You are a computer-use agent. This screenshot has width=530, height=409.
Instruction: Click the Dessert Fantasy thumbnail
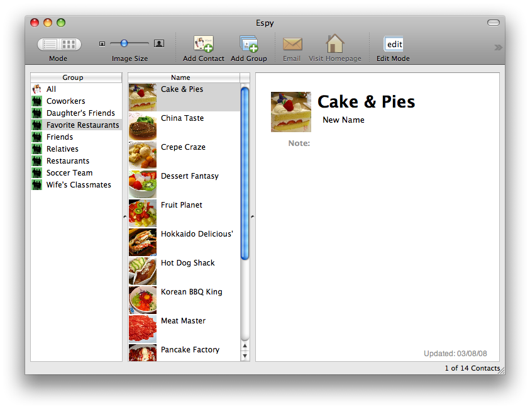pos(143,184)
